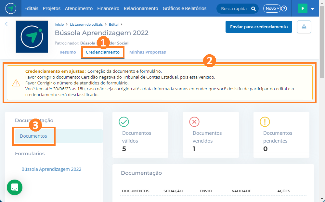Open the Atendimento menu
Screen dimensions: 325x202
tap(79, 8)
